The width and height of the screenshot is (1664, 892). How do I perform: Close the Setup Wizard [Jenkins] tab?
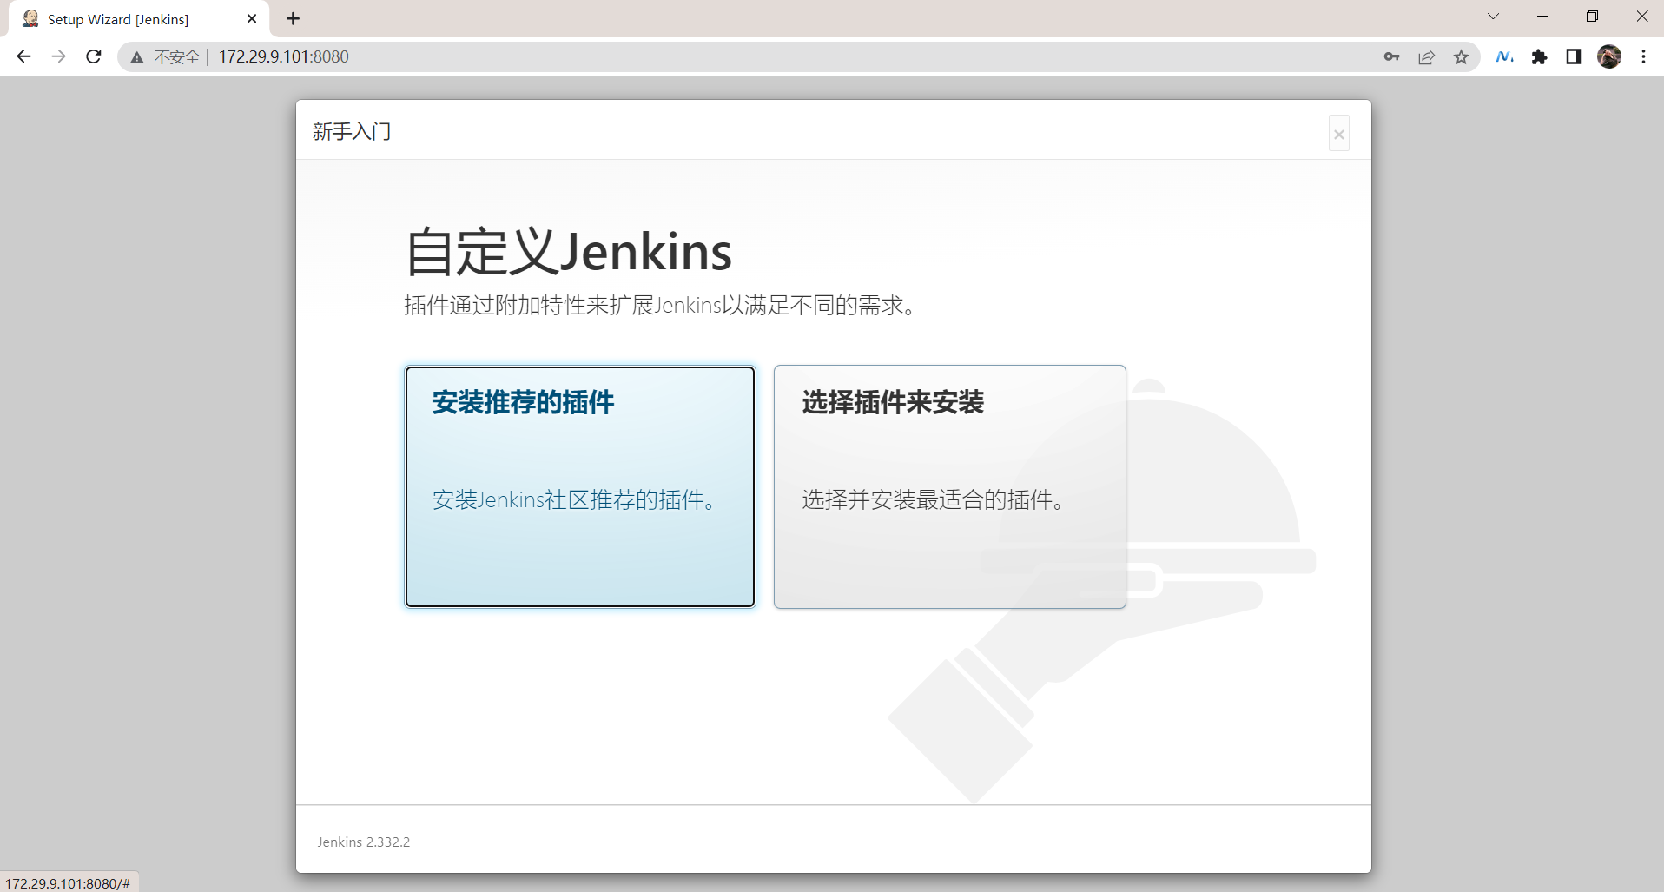point(252,18)
